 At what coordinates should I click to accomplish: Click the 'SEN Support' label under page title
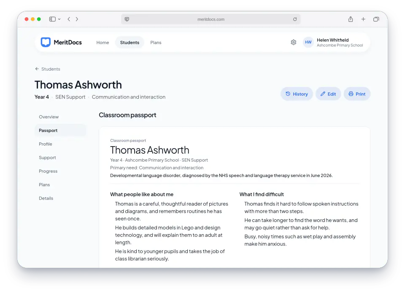pyautogui.click(x=70, y=97)
